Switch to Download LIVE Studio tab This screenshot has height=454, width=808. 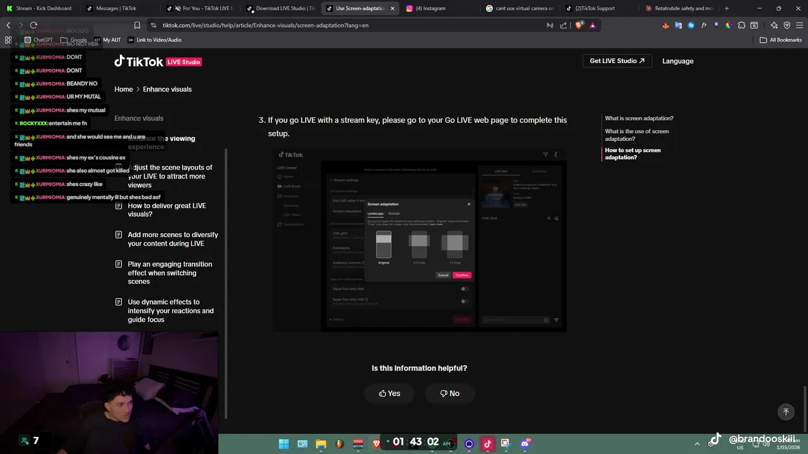point(279,8)
